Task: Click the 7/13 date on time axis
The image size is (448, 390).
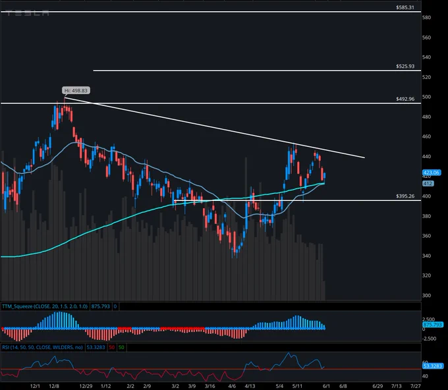Action: pyautogui.click(x=397, y=386)
